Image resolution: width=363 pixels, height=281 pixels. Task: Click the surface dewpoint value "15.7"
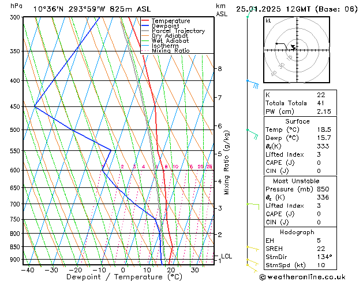point(324,138)
